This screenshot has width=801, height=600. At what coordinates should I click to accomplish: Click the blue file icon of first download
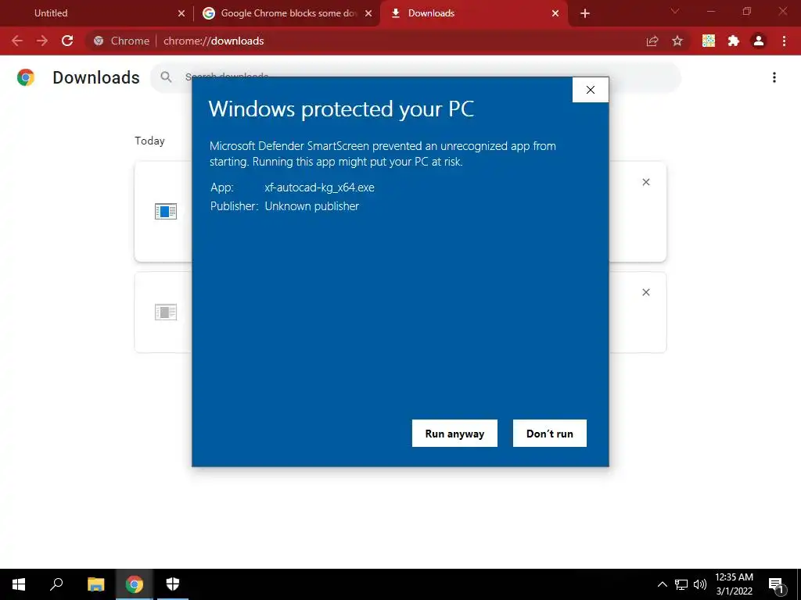pyautogui.click(x=166, y=211)
